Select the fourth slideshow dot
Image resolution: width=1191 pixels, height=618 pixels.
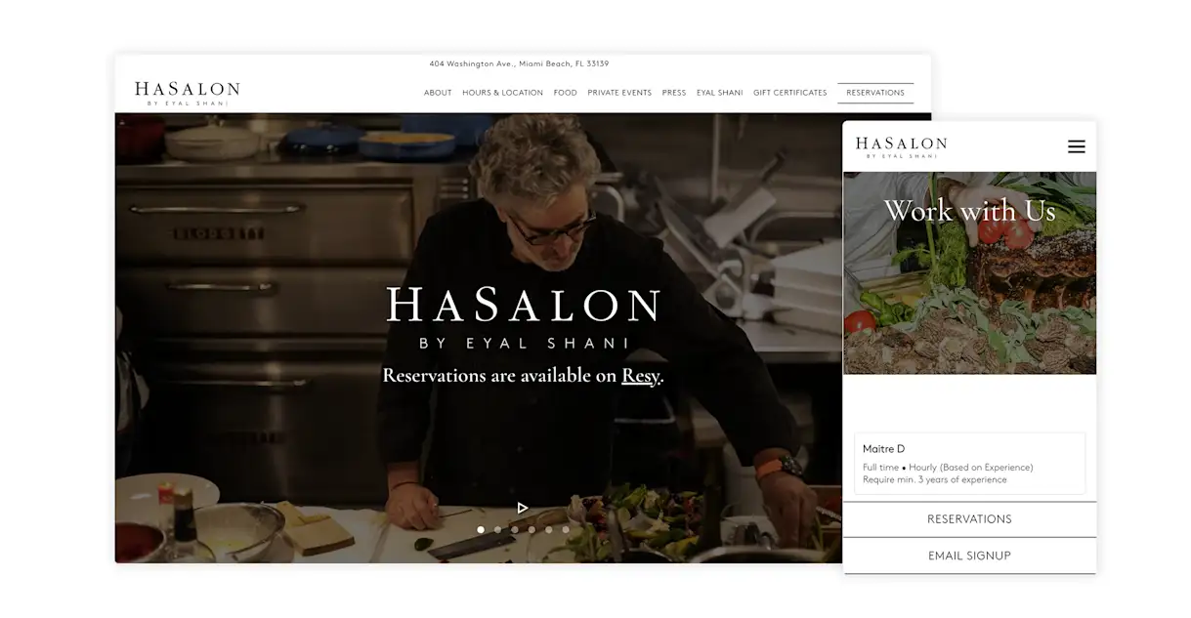532,530
